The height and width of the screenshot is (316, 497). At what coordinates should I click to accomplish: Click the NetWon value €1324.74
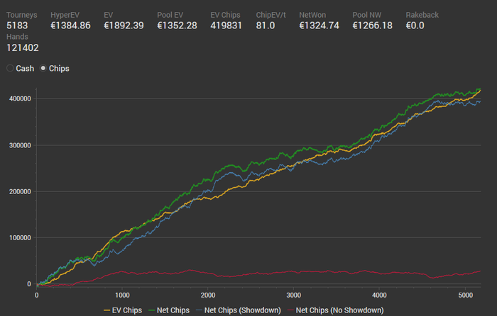coord(319,26)
